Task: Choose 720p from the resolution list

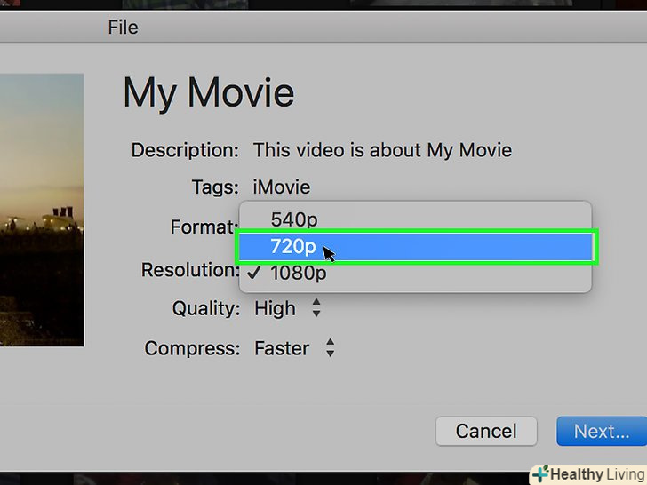Action: [x=293, y=246]
